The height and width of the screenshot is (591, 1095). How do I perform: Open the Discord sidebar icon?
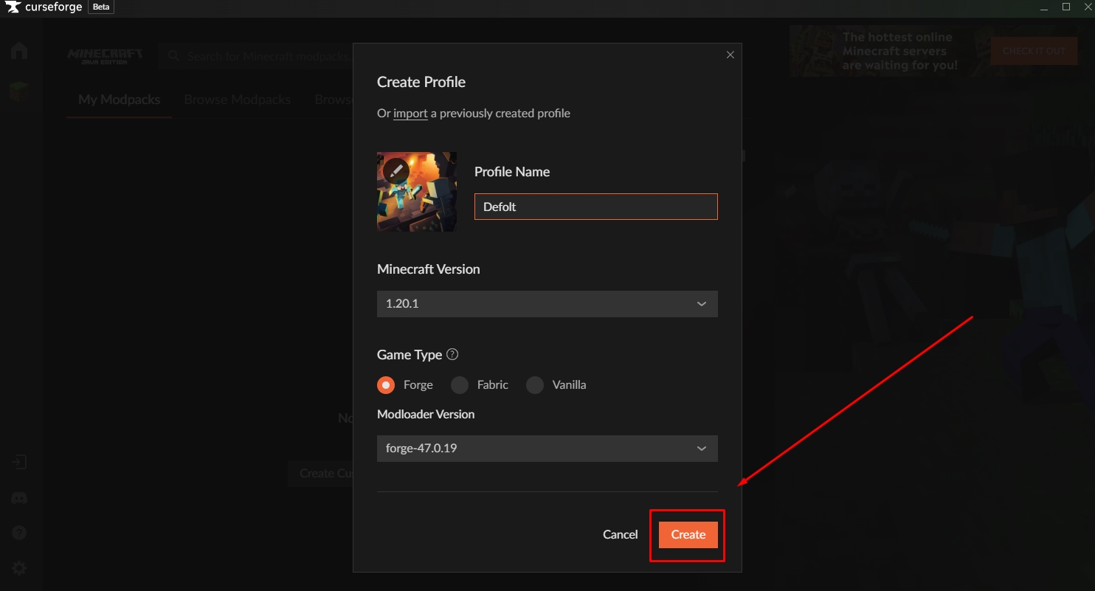[x=19, y=498]
